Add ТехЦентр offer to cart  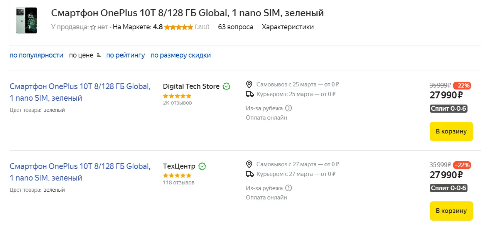[451, 211]
